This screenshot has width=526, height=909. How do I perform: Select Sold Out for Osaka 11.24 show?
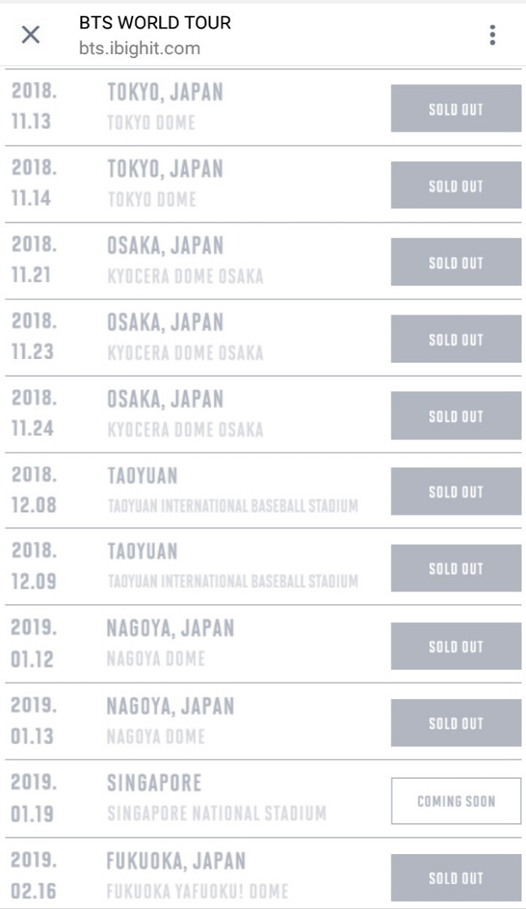[x=455, y=416]
